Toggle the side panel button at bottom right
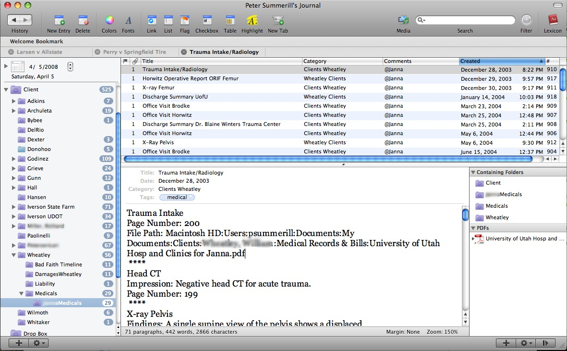This screenshot has width=567, height=351. pos(545,343)
